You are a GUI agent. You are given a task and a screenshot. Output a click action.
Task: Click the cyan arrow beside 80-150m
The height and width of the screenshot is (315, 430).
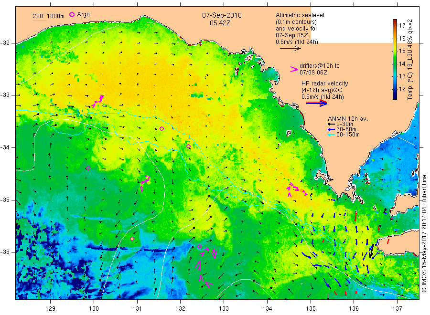331,135
